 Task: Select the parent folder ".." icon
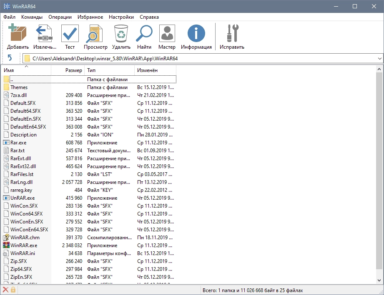pos(6,79)
